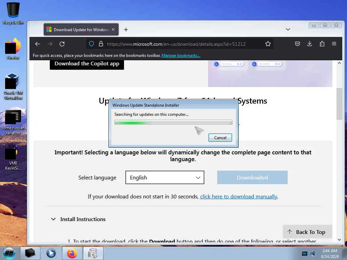
Task: Click the click here to download manually link
Action: [x=239, y=197]
